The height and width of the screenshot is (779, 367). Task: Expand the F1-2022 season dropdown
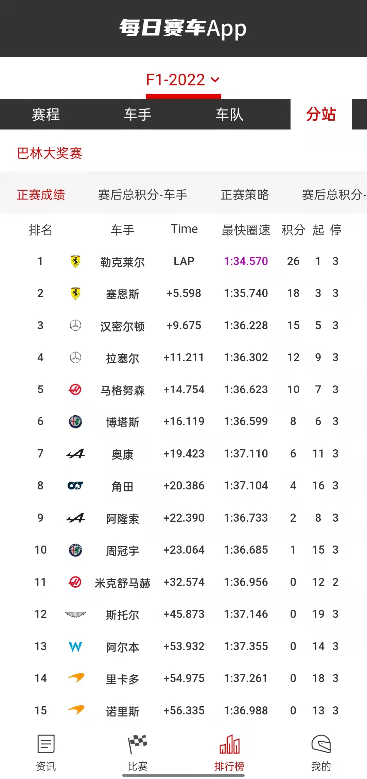click(183, 80)
